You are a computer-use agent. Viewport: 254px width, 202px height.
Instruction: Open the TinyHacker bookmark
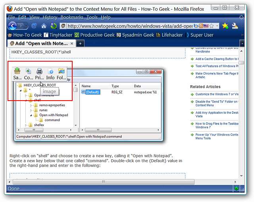pyautogui.click(x=58, y=35)
